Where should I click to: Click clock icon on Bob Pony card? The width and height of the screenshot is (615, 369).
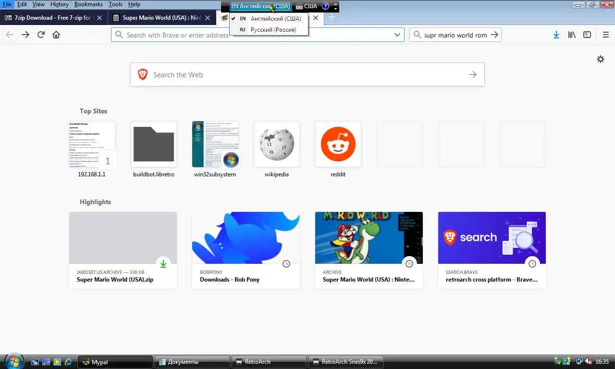coord(286,263)
